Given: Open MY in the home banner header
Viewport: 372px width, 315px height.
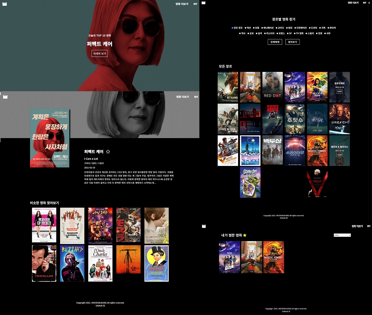Looking at the screenshot, I should coord(195,4).
